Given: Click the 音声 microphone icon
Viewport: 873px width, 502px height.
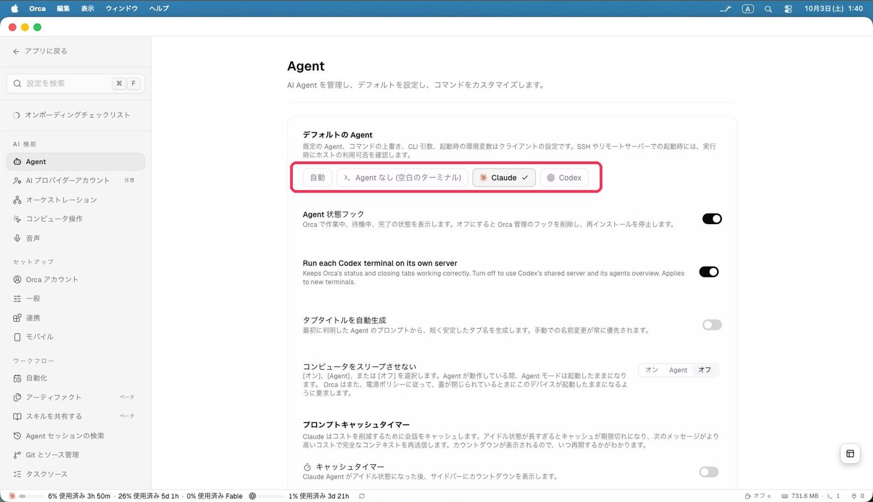Looking at the screenshot, I should (17, 238).
